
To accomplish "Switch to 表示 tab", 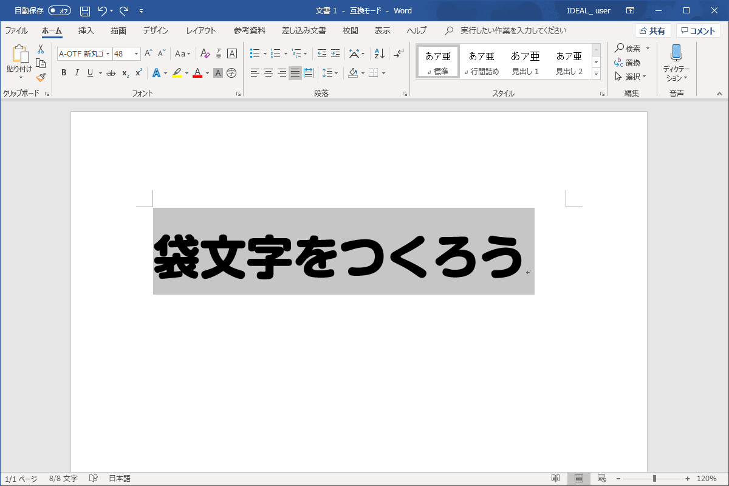I will [383, 30].
